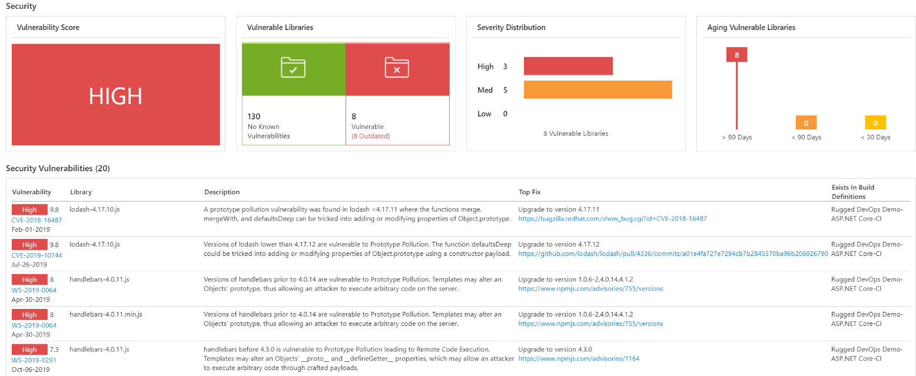916x376 pixels.
Task: Click the orange 0 badge above < 90 Days
Action: (806, 123)
